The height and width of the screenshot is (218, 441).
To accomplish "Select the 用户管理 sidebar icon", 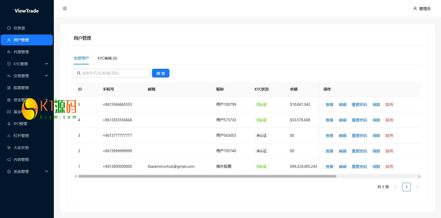I will 9,40.
